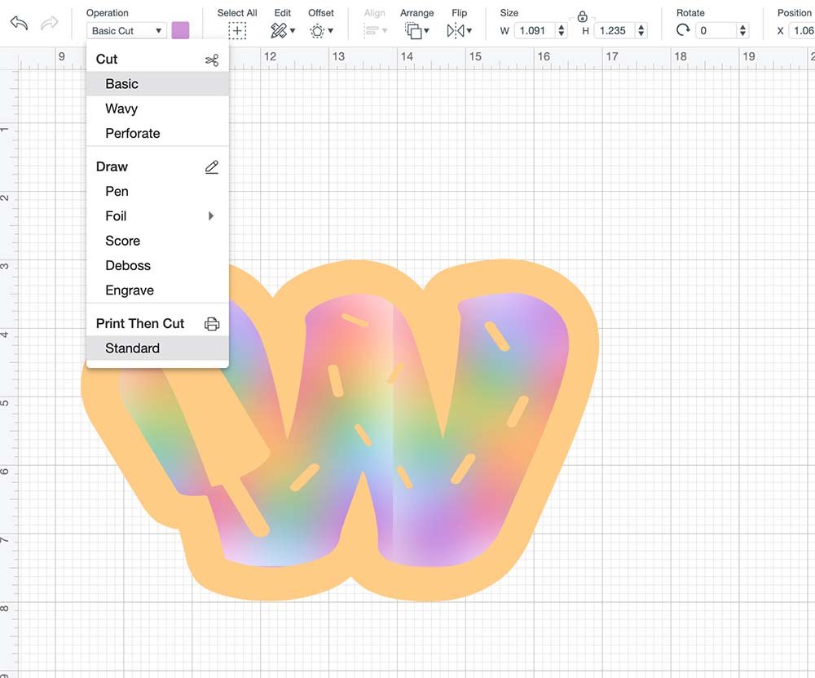The image size is (815, 678).
Task: Adjust height using the H stepper arrows
Action: tap(641, 31)
